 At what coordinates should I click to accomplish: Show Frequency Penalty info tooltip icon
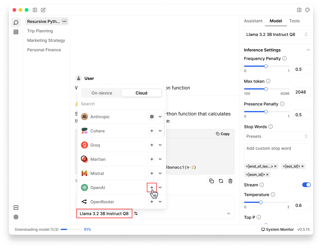click(284, 58)
